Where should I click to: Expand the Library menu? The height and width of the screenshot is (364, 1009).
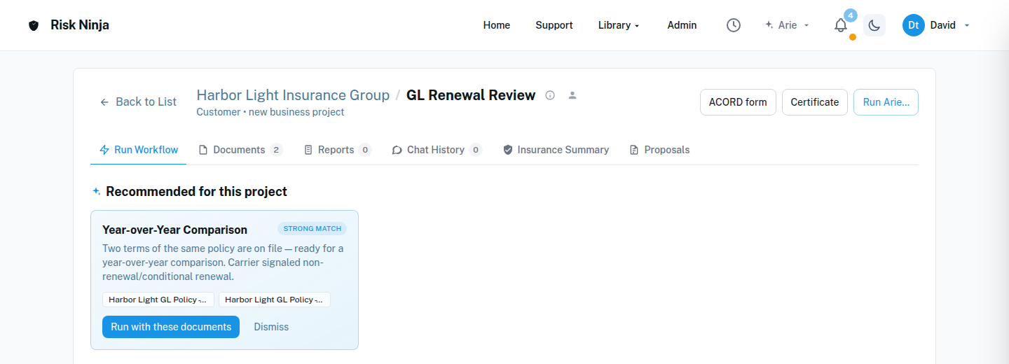[619, 25]
